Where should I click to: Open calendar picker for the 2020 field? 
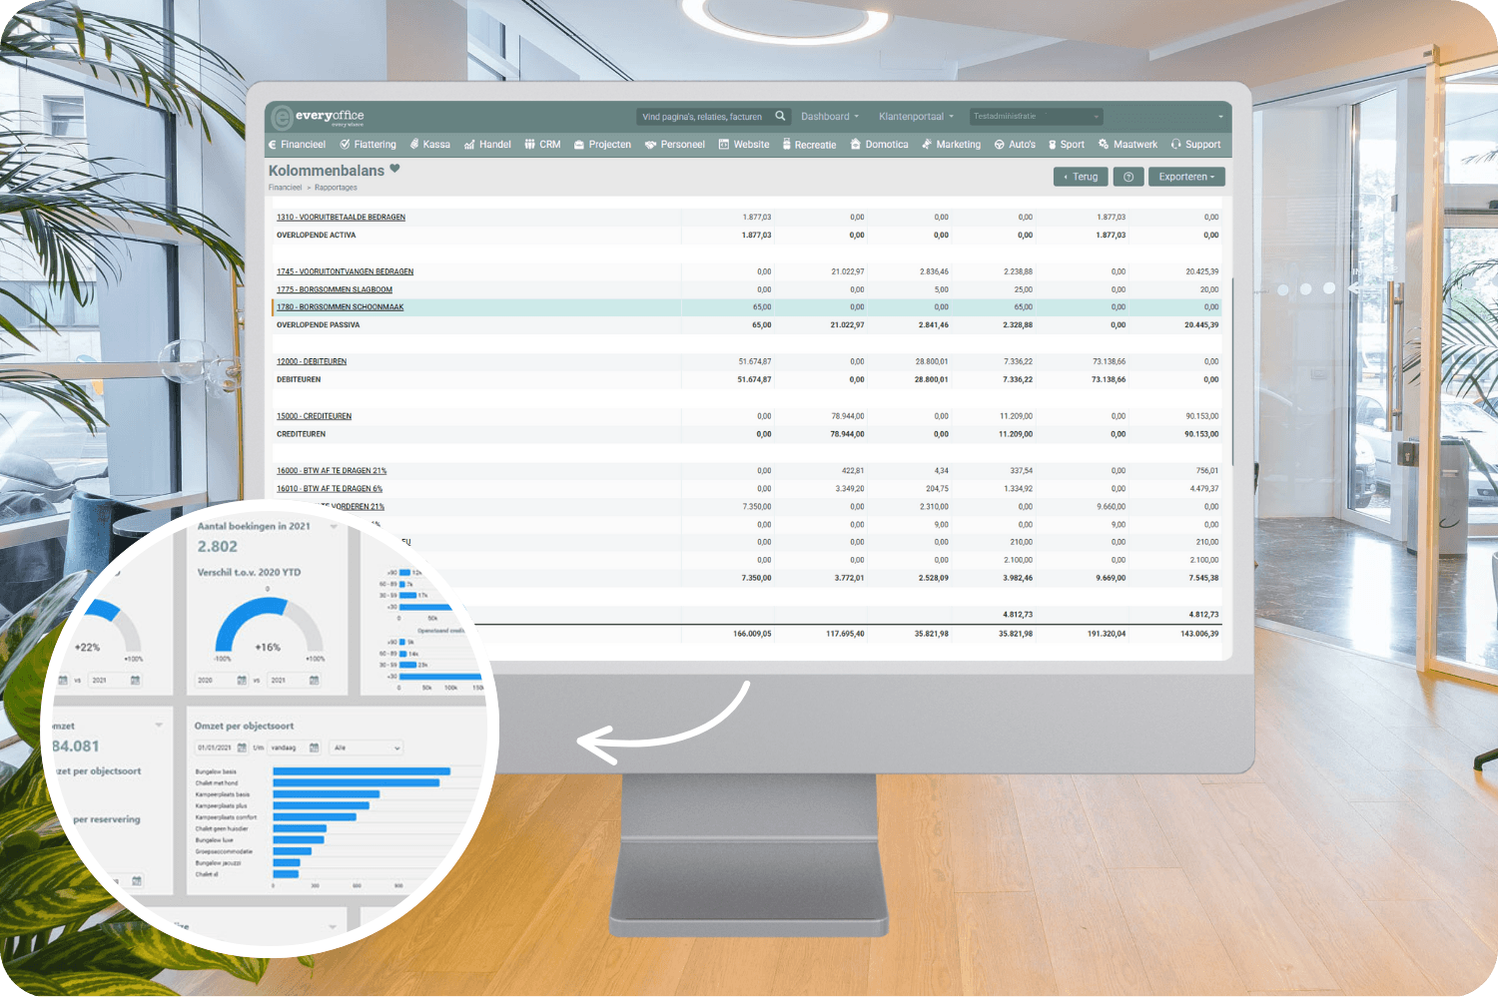click(x=242, y=680)
